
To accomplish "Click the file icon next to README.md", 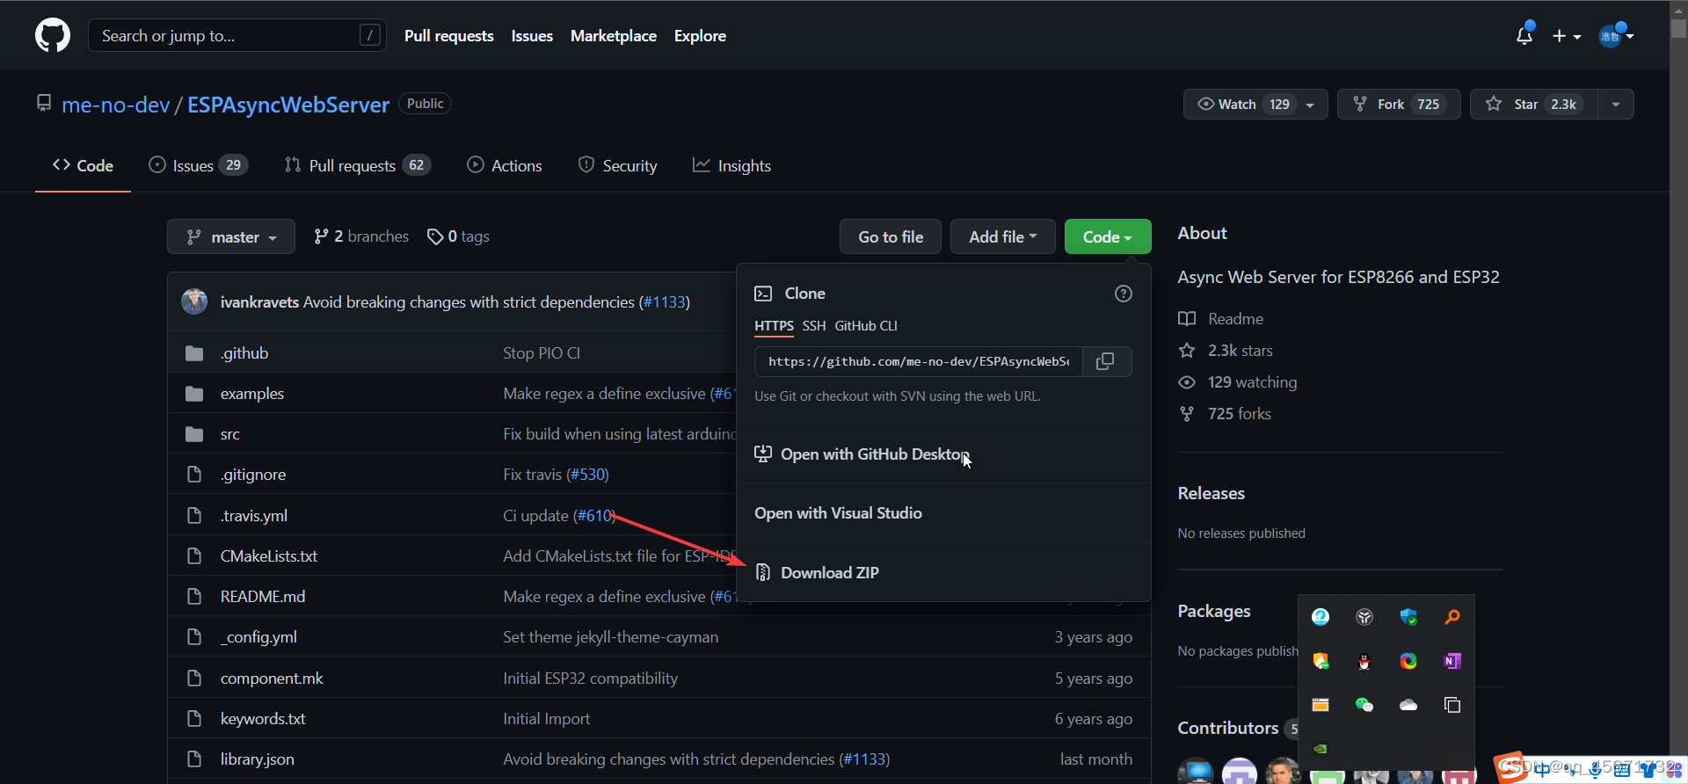I will coord(194,596).
